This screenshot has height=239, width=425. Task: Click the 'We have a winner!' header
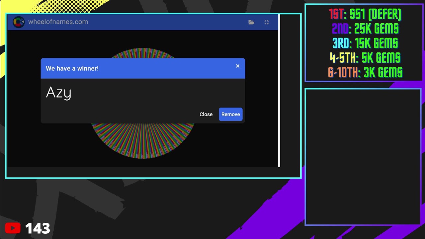click(72, 68)
